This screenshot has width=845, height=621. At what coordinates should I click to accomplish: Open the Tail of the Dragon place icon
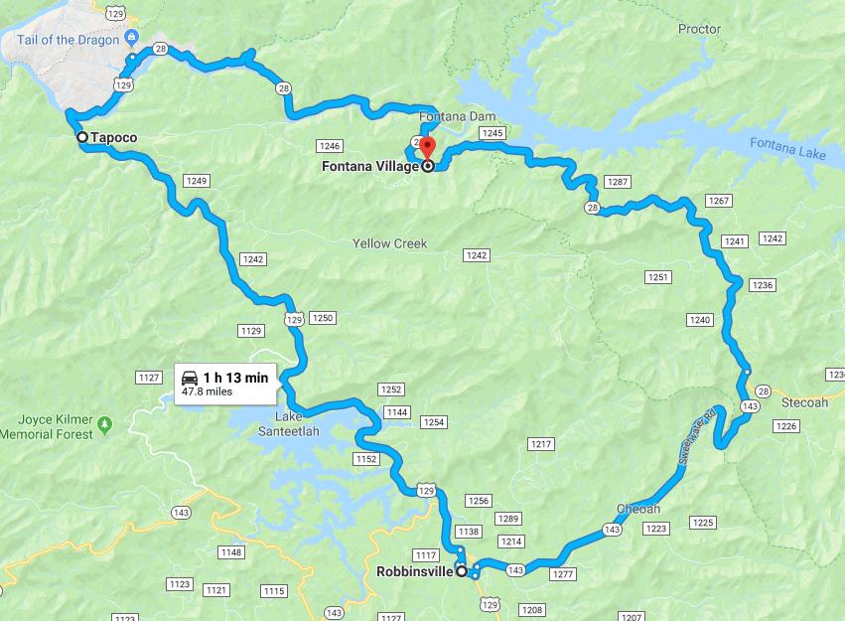pyautogui.click(x=131, y=37)
